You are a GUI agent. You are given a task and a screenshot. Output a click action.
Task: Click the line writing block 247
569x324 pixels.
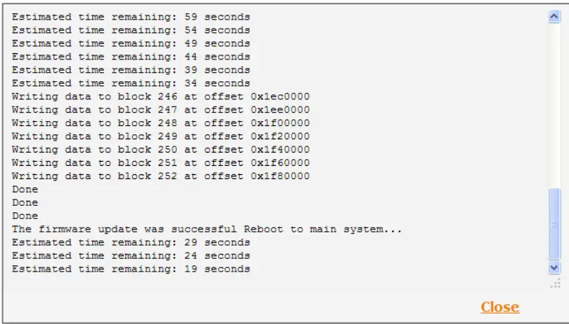(x=161, y=109)
